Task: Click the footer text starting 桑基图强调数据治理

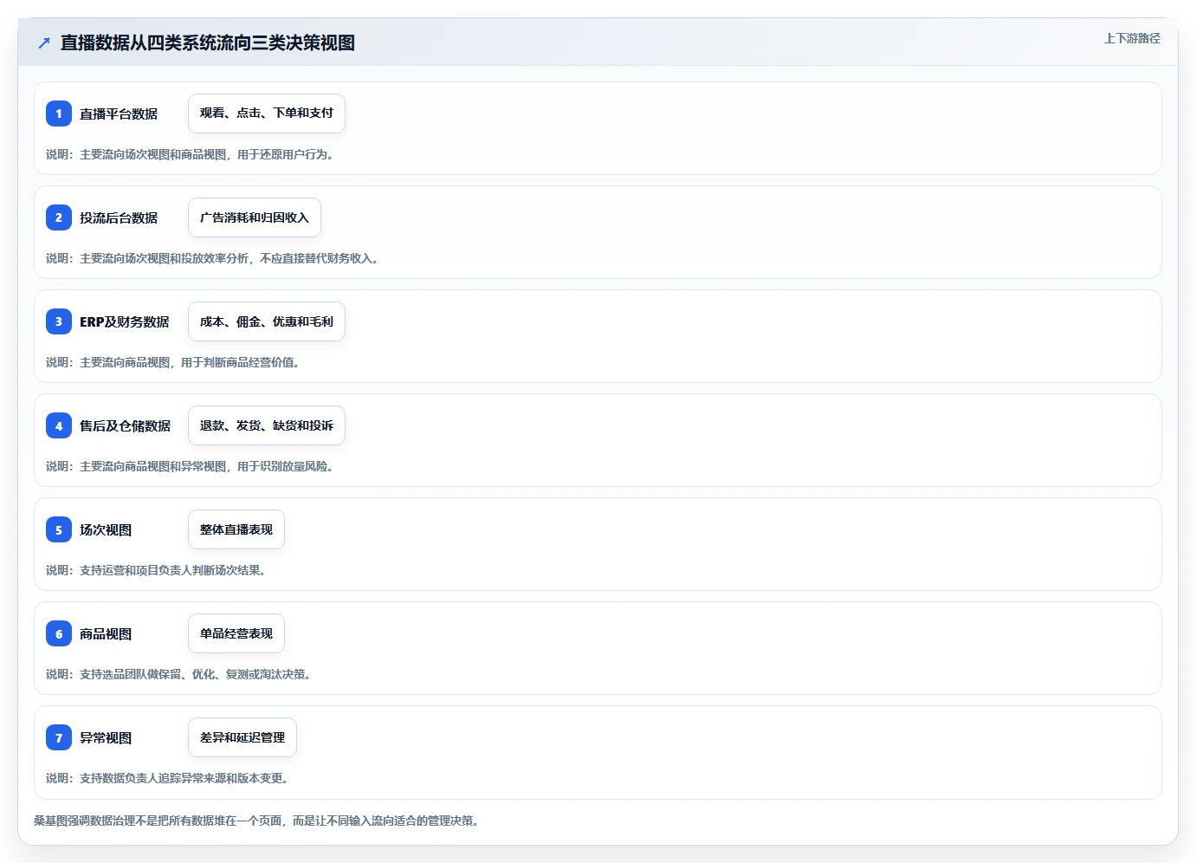Action: pos(256,821)
